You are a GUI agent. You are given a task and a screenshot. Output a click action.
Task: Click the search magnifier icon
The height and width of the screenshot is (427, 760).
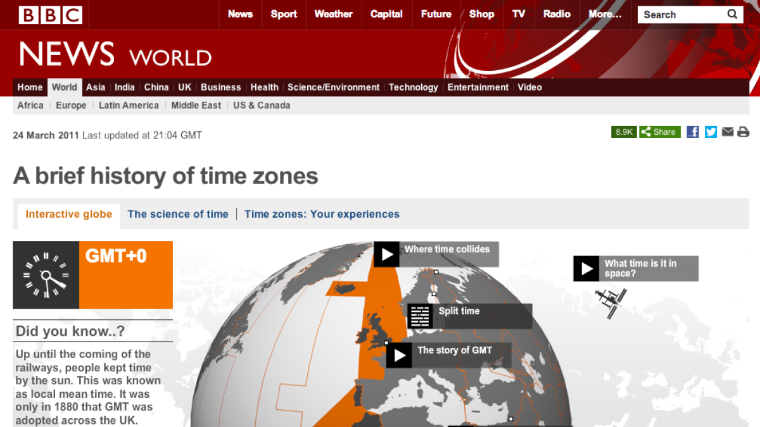click(x=731, y=14)
